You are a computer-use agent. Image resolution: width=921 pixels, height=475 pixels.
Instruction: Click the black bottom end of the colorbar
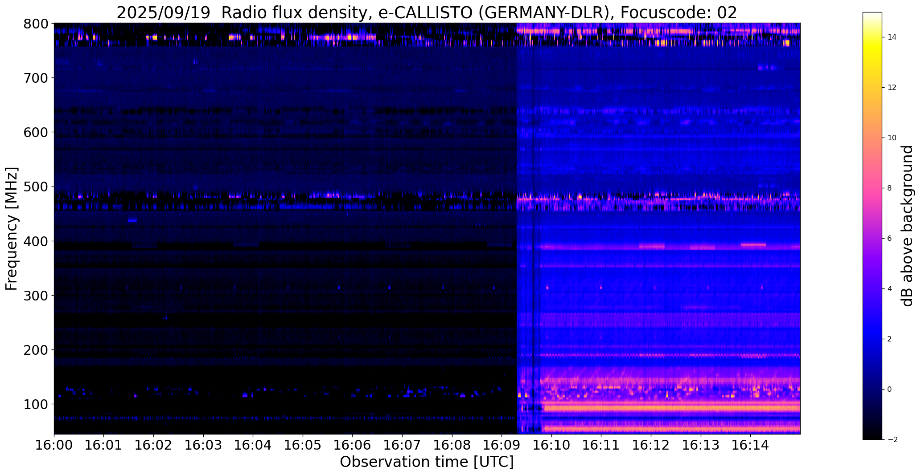(872, 436)
